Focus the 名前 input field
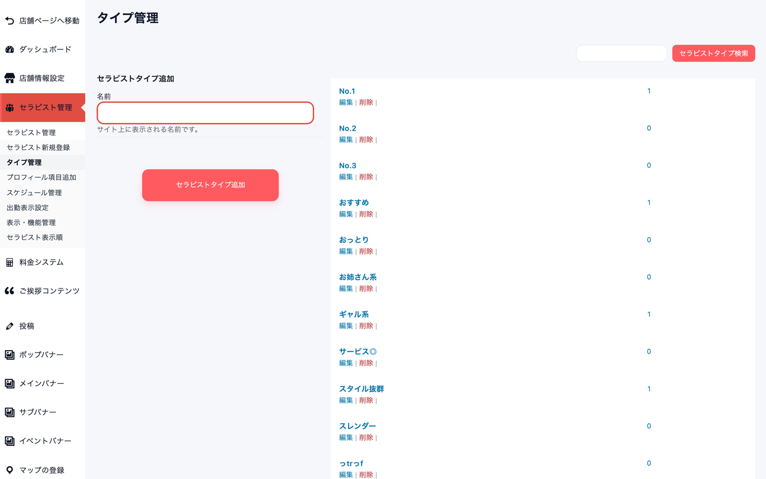 coord(205,113)
